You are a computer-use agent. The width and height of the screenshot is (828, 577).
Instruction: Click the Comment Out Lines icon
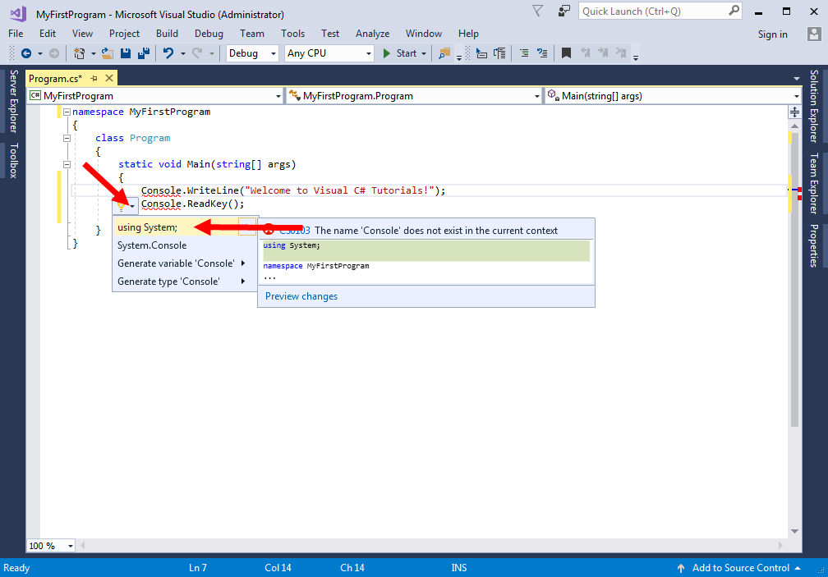(x=524, y=53)
